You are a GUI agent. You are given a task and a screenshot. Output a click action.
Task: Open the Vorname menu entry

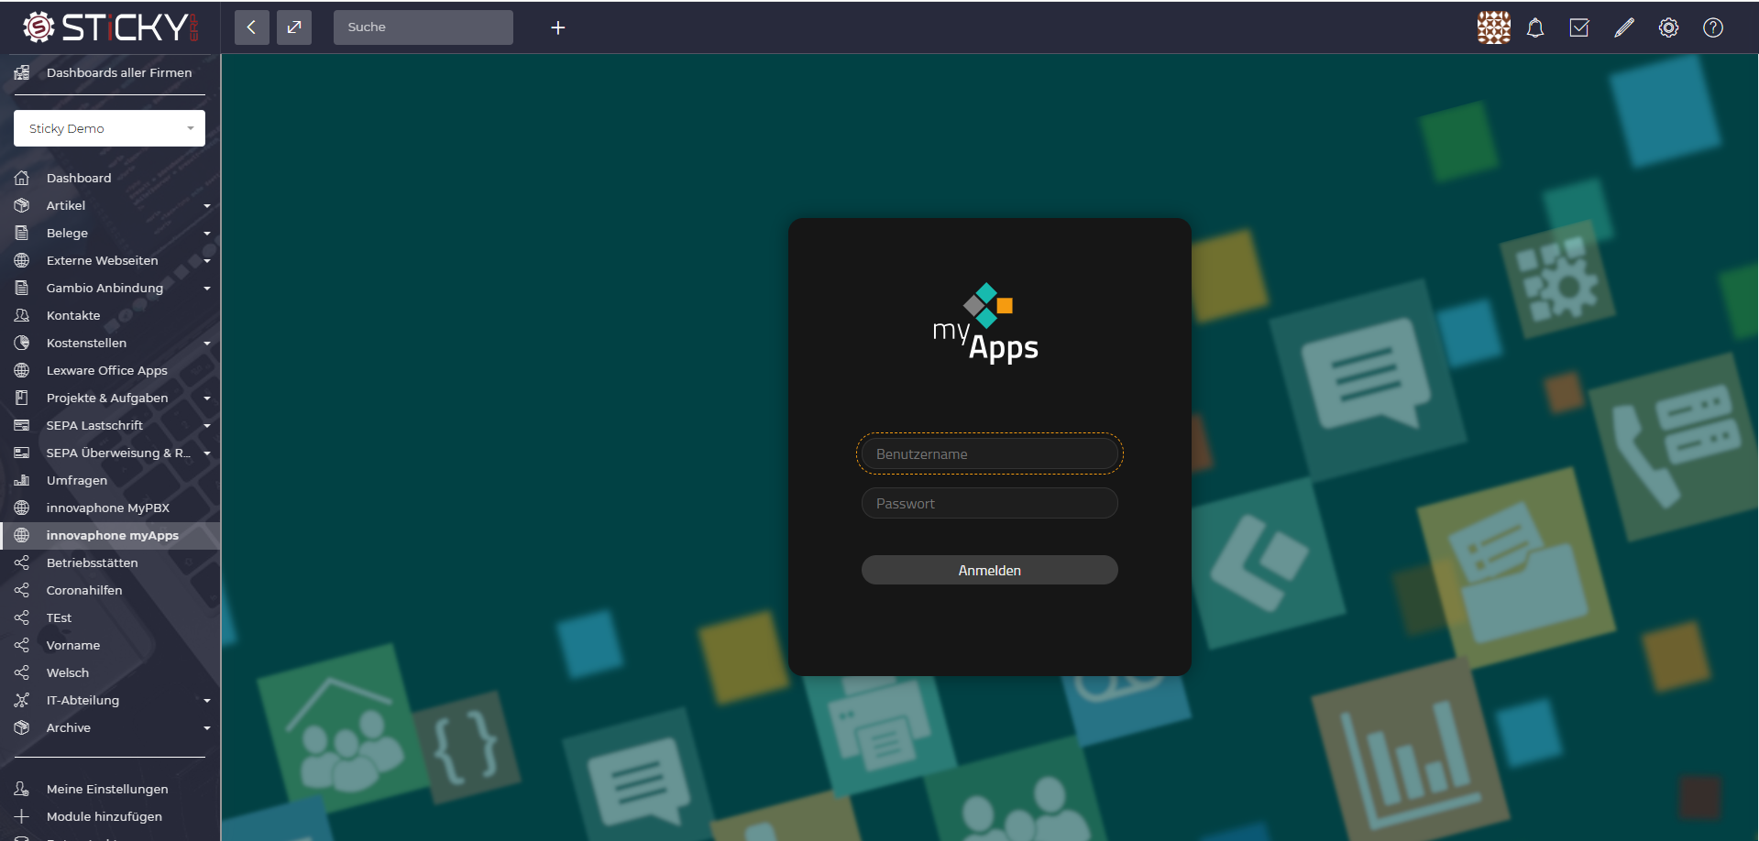click(73, 645)
